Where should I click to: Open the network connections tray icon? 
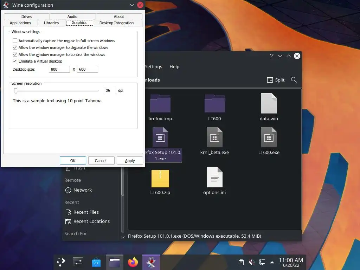tap(262, 262)
